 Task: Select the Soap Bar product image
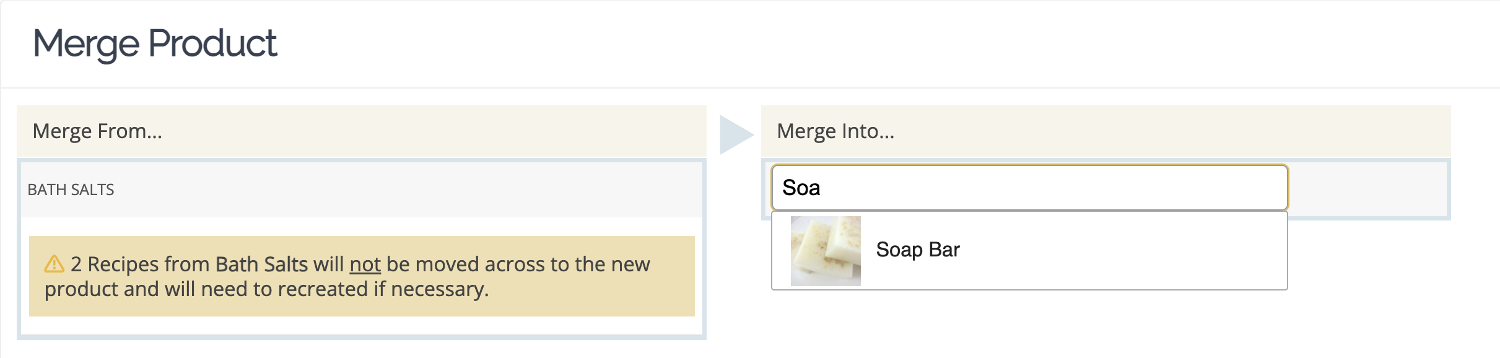pos(826,251)
